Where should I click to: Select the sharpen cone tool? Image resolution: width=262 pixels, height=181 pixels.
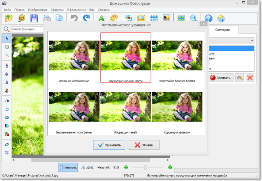tap(7, 82)
